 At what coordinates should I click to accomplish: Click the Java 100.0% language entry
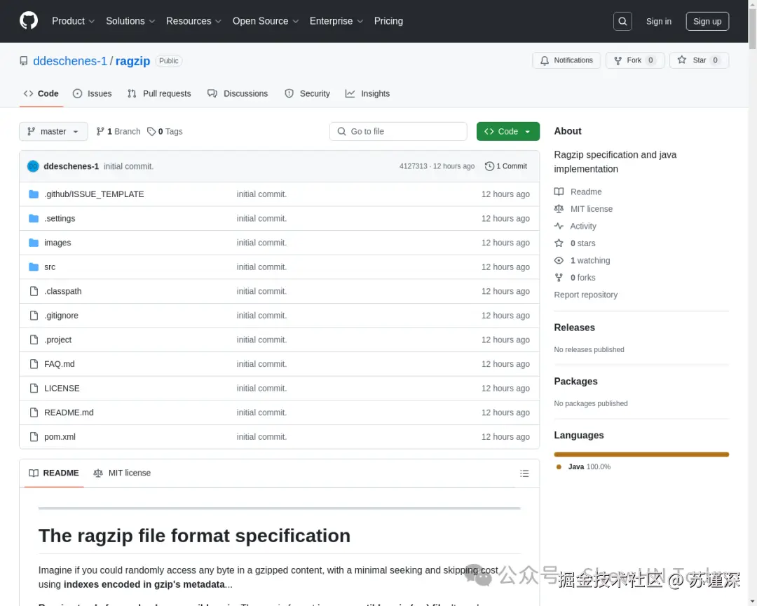(584, 467)
